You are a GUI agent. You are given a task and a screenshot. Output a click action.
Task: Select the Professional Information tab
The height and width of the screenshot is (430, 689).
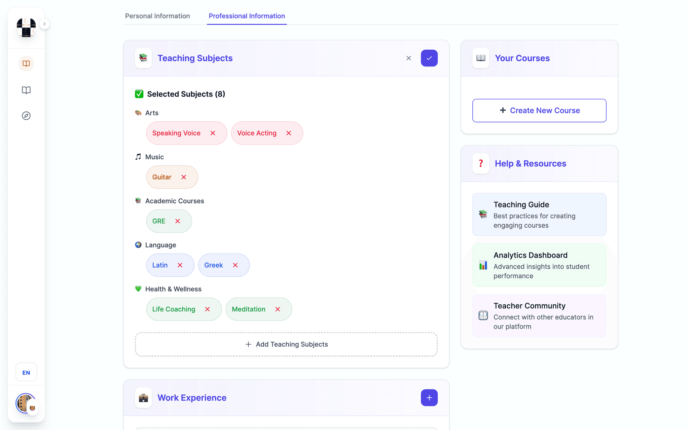[247, 16]
